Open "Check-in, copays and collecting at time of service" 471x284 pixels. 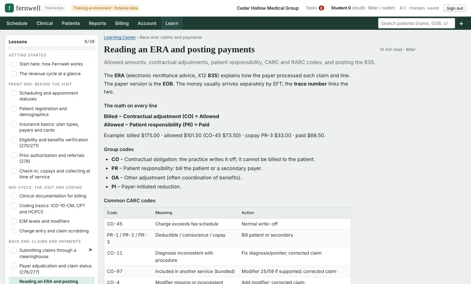click(x=55, y=174)
